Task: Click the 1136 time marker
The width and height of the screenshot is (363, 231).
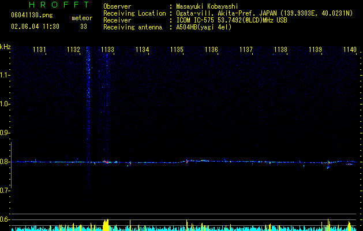Action: point(211,50)
